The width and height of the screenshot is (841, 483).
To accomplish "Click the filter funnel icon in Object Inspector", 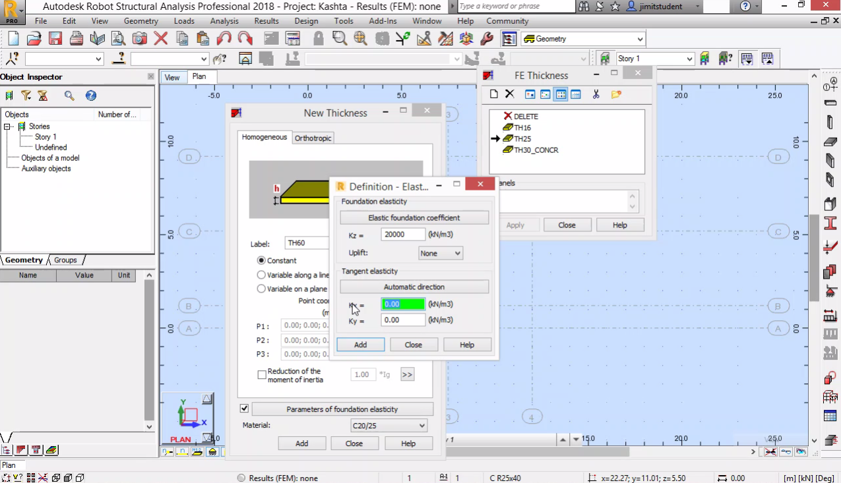I will coord(26,96).
